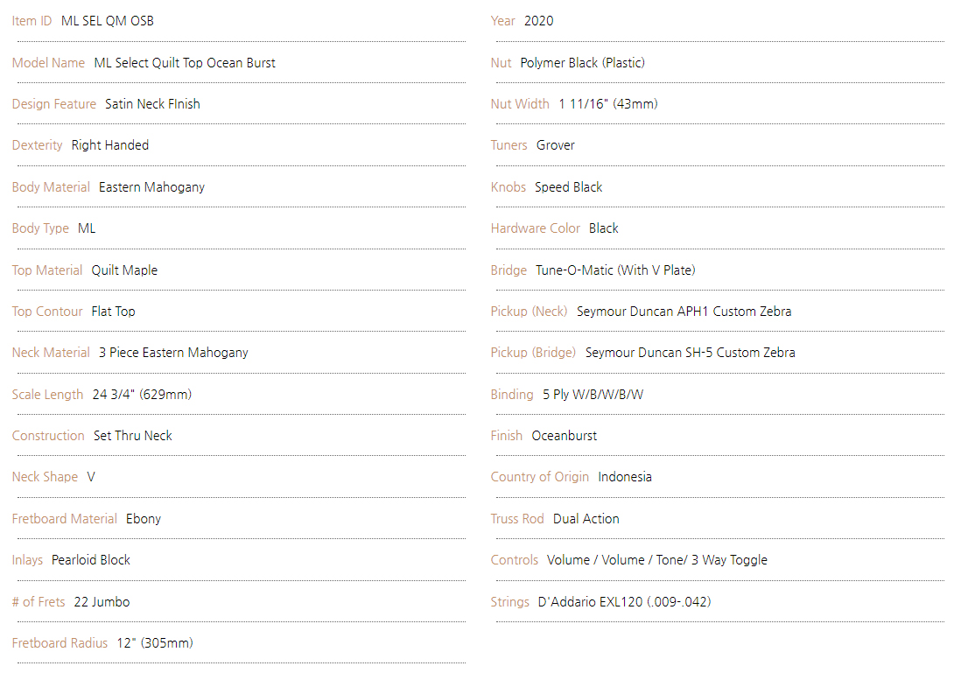Click the Scale Length label
The image size is (968, 694).
point(47,395)
